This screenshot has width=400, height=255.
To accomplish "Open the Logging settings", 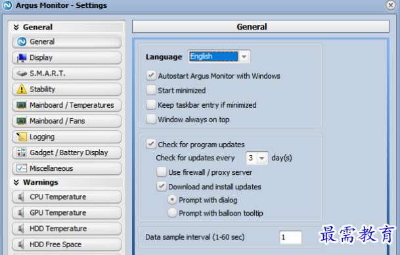I will [x=66, y=137].
